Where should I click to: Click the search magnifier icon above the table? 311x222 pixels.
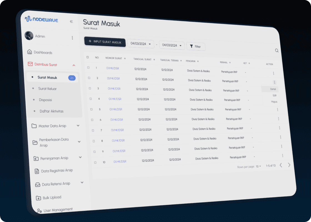pyautogui.click(x=277, y=51)
